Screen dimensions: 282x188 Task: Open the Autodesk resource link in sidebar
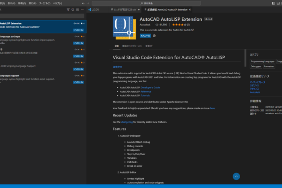[x=255, y=92]
